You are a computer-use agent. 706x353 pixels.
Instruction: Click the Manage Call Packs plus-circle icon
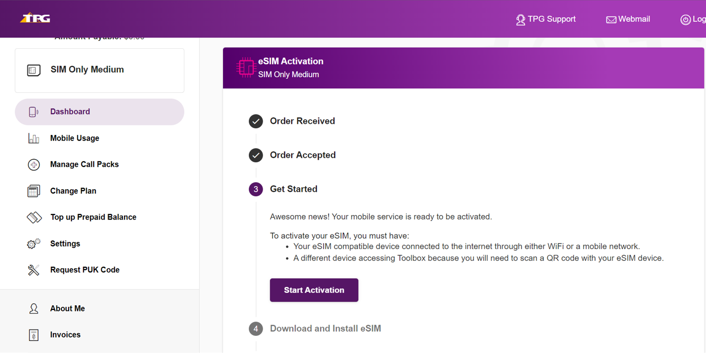coord(33,164)
